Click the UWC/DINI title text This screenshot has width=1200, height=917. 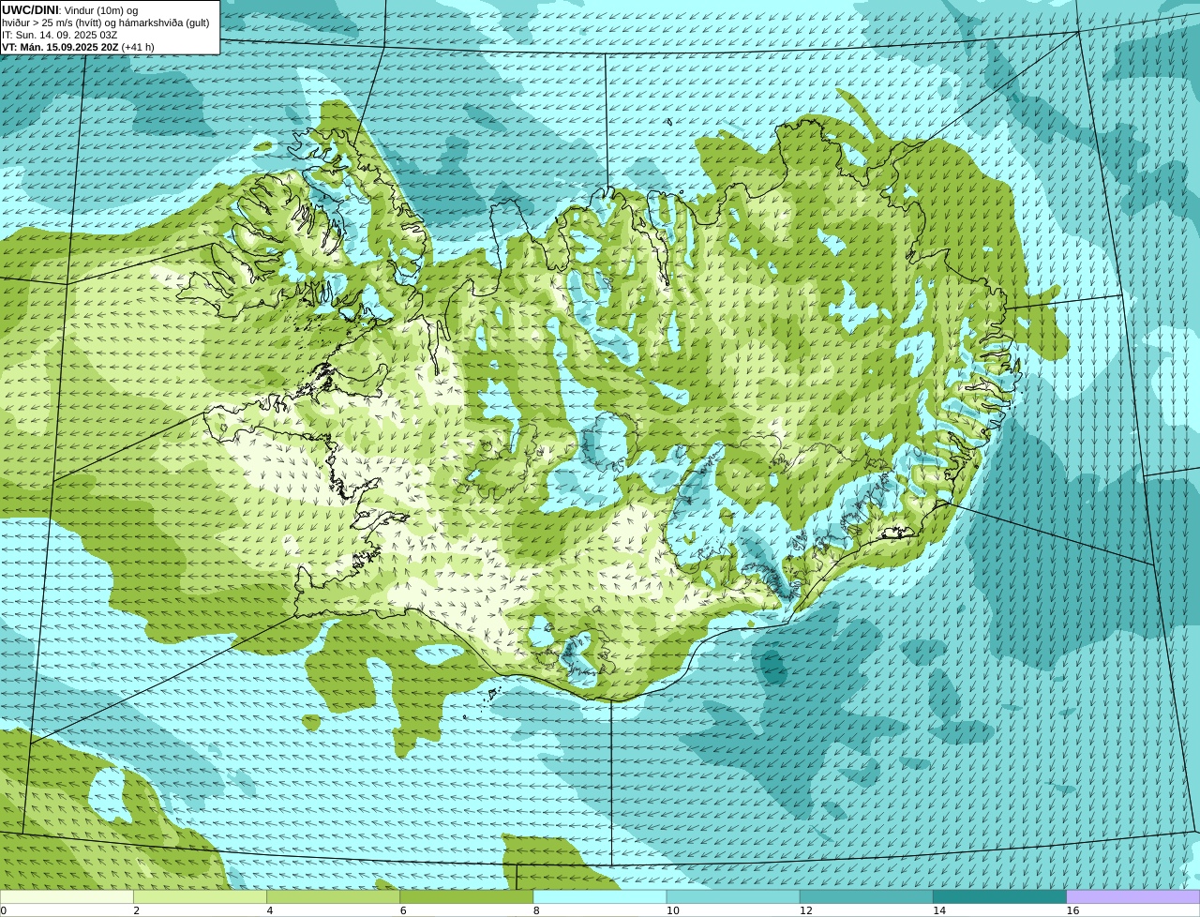(29, 10)
